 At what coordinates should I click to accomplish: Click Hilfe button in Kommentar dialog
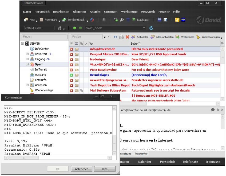tap(105, 169)
